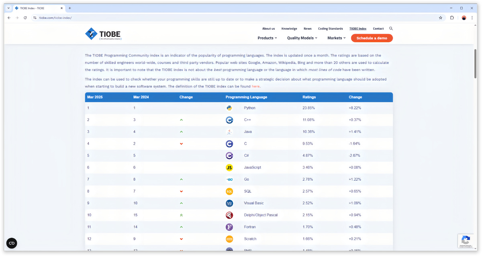The image size is (482, 256).
Task: Click the Ratings column header
Action: pyautogui.click(x=309, y=97)
